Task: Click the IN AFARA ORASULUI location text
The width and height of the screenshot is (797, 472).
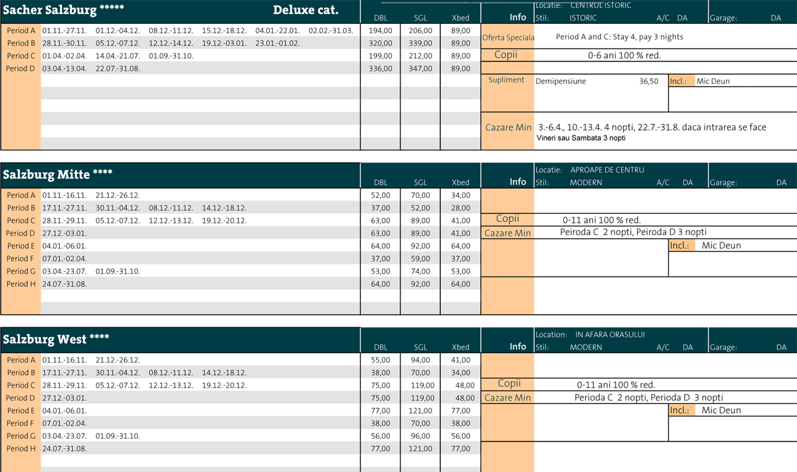Action: tap(610, 335)
